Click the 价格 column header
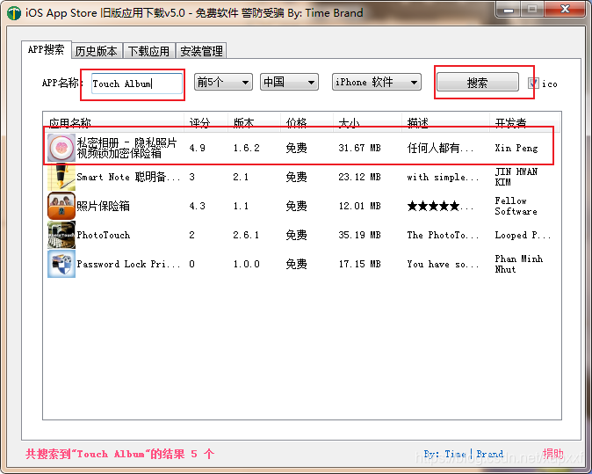This screenshot has height=474, width=592. click(307, 122)
